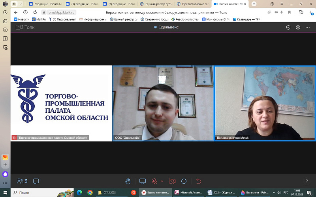
Task: Open Microsoft Edge from taskbar
Action: [79, 193]
